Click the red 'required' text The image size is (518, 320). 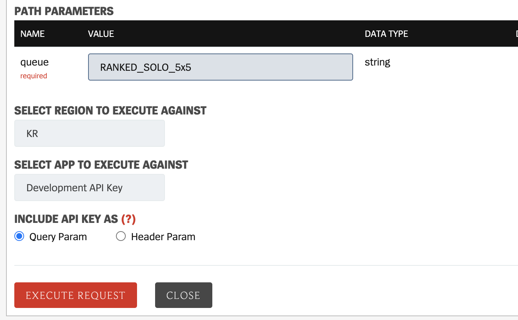[34, 76]
